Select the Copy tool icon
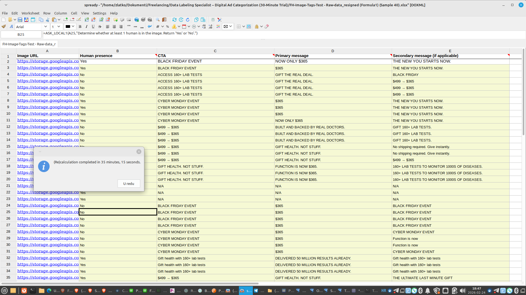The image size is (526, 295). point(41,20)
